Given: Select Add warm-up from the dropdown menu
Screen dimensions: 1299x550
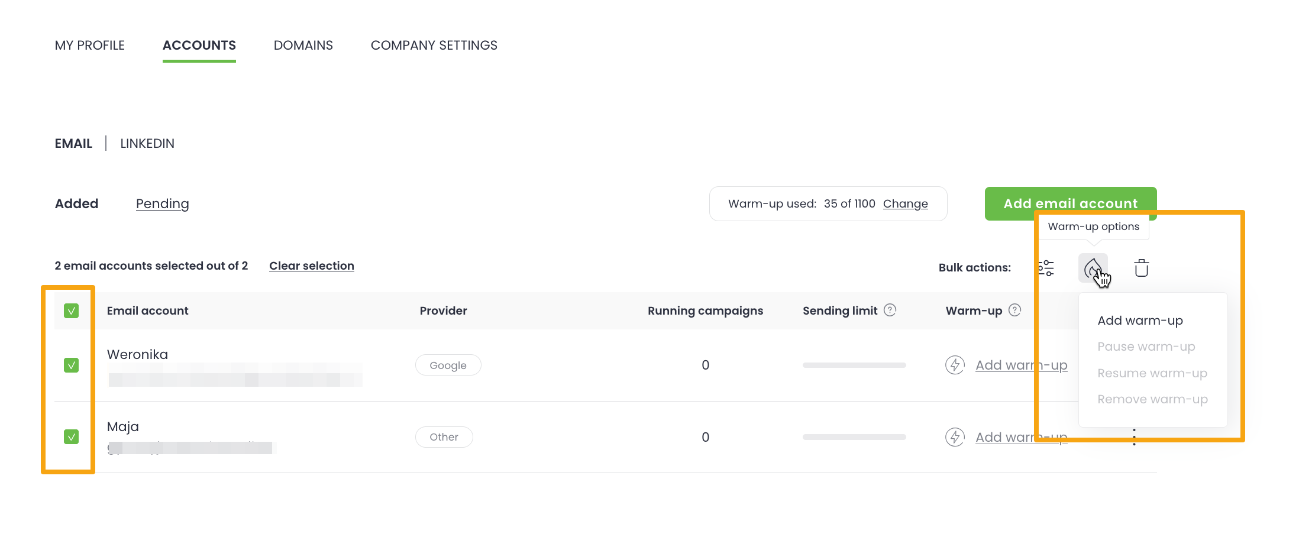Looking at the screenshot, I should tap(1140, 321).
